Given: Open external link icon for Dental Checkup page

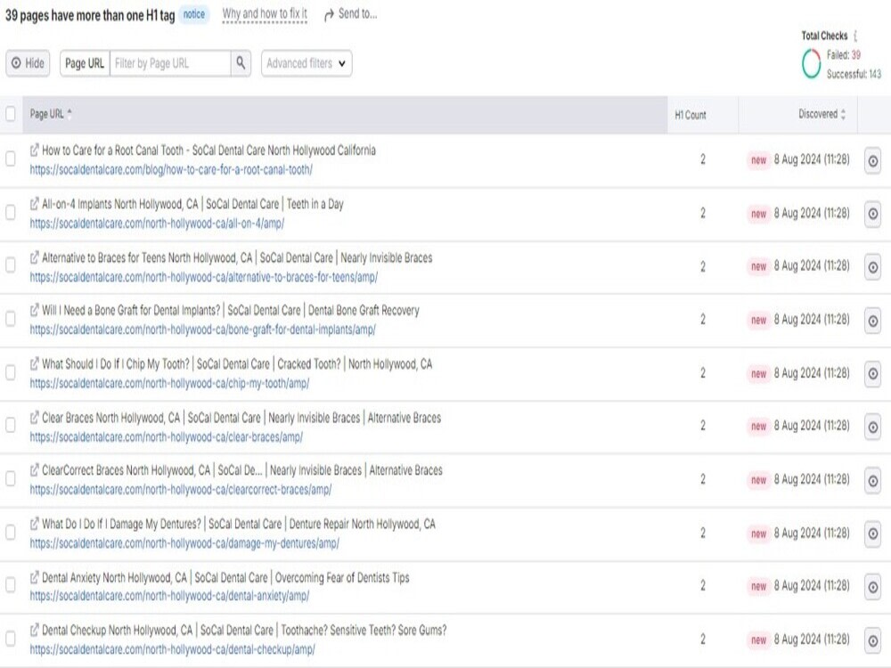Looking at the screenshot, I should (35, 630).
